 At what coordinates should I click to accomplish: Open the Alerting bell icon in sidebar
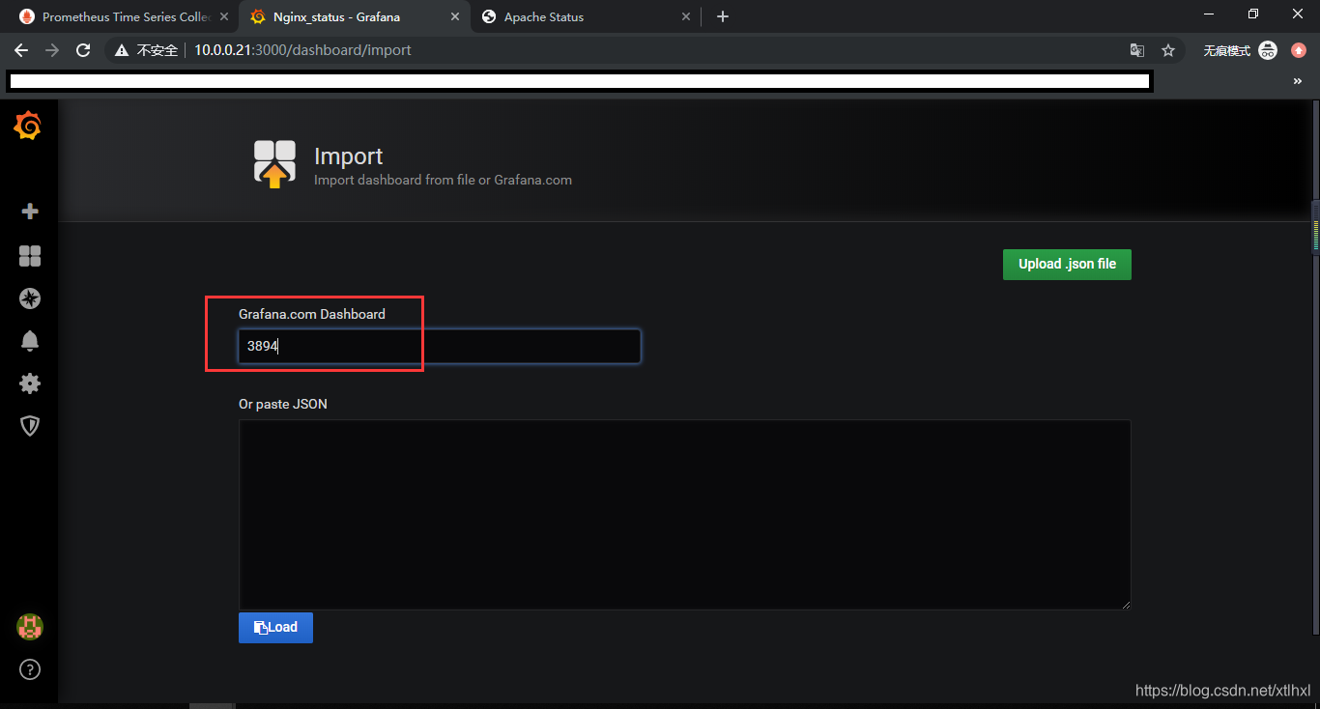[x=30, y=341]
